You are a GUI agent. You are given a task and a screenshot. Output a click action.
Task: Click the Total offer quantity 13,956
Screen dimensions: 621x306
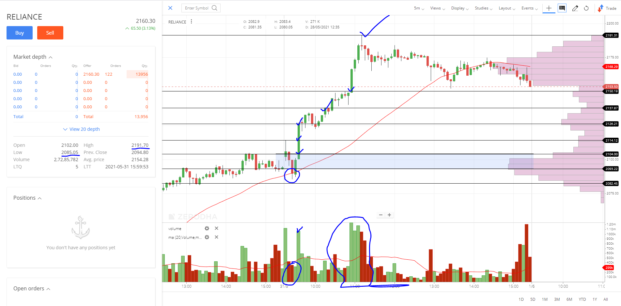click(x=141, y=116)
